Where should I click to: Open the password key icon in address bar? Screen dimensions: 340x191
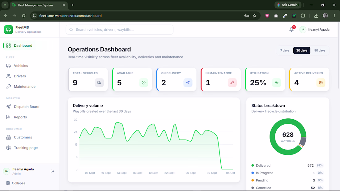coord(247,16)
